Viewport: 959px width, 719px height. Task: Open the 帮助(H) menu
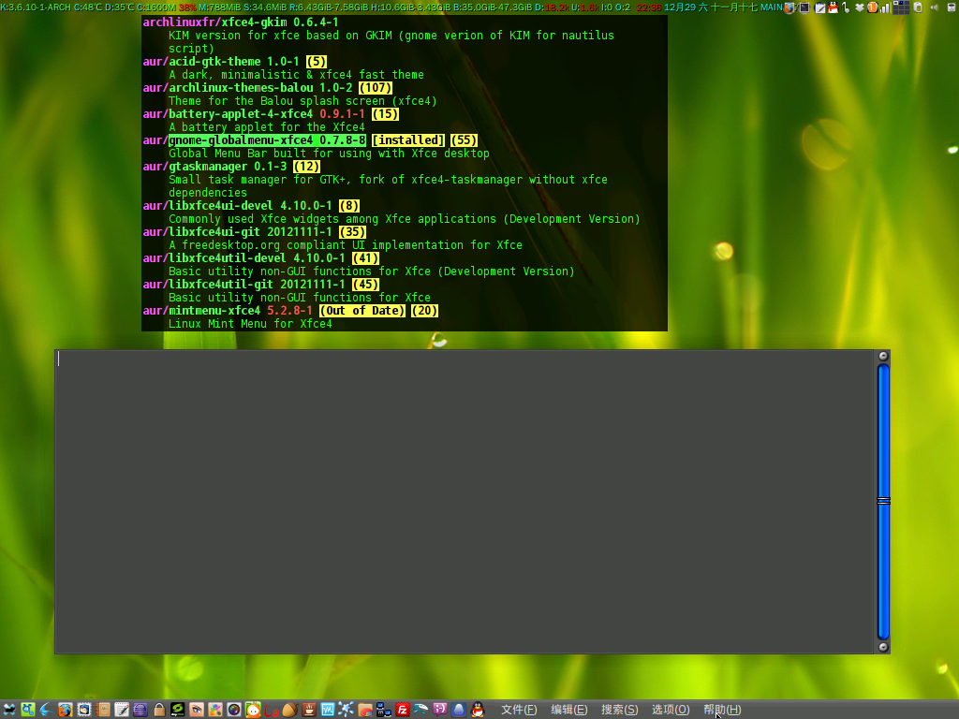[x=722, y=710]
